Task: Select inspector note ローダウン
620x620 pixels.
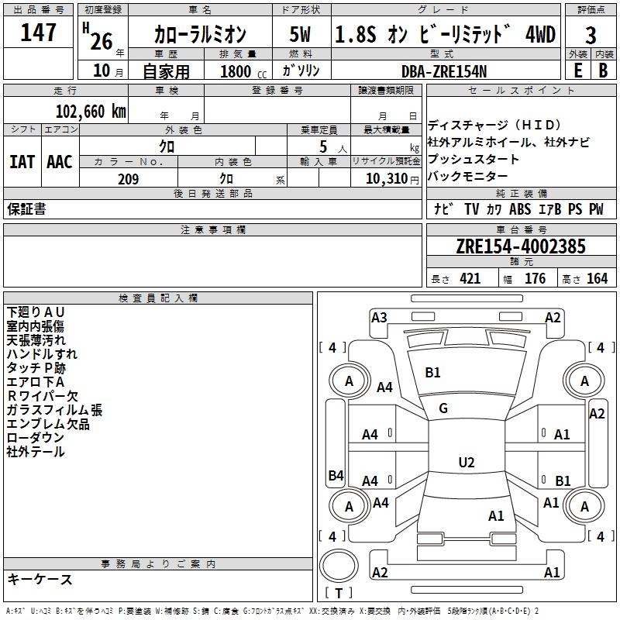Action: [35, 438]
